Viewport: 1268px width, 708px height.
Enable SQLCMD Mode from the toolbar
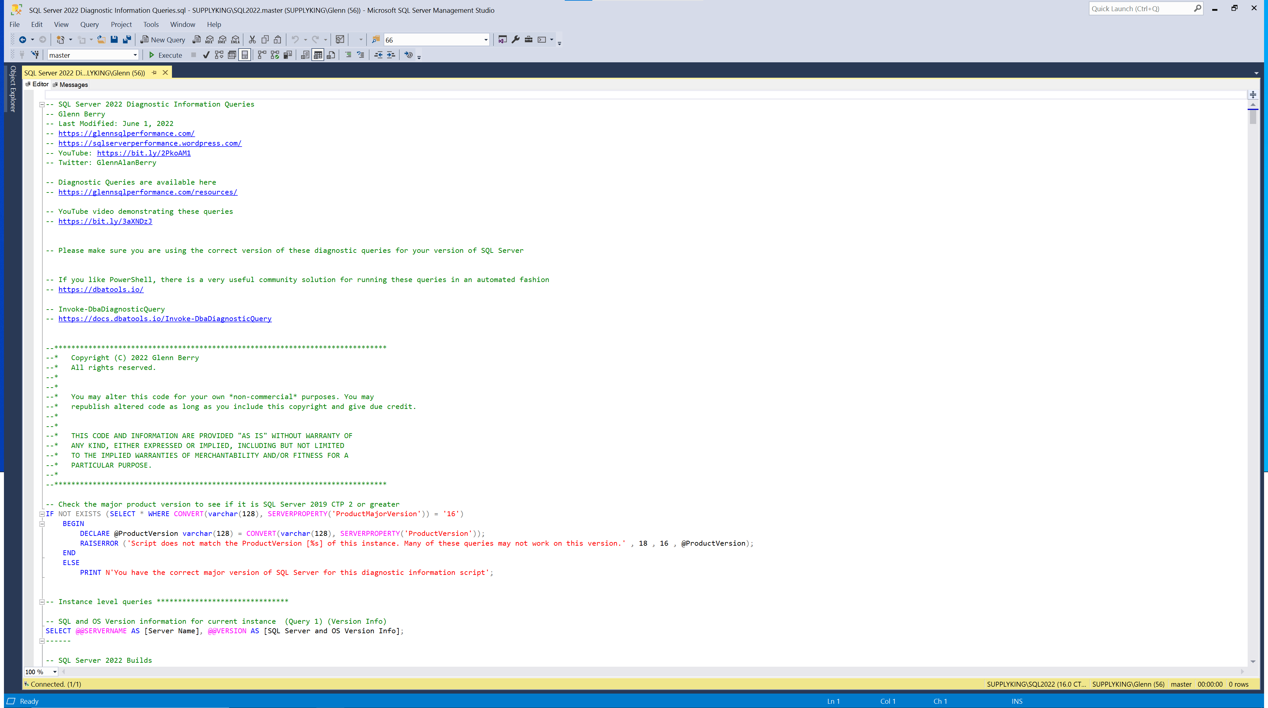coord(409,55)
